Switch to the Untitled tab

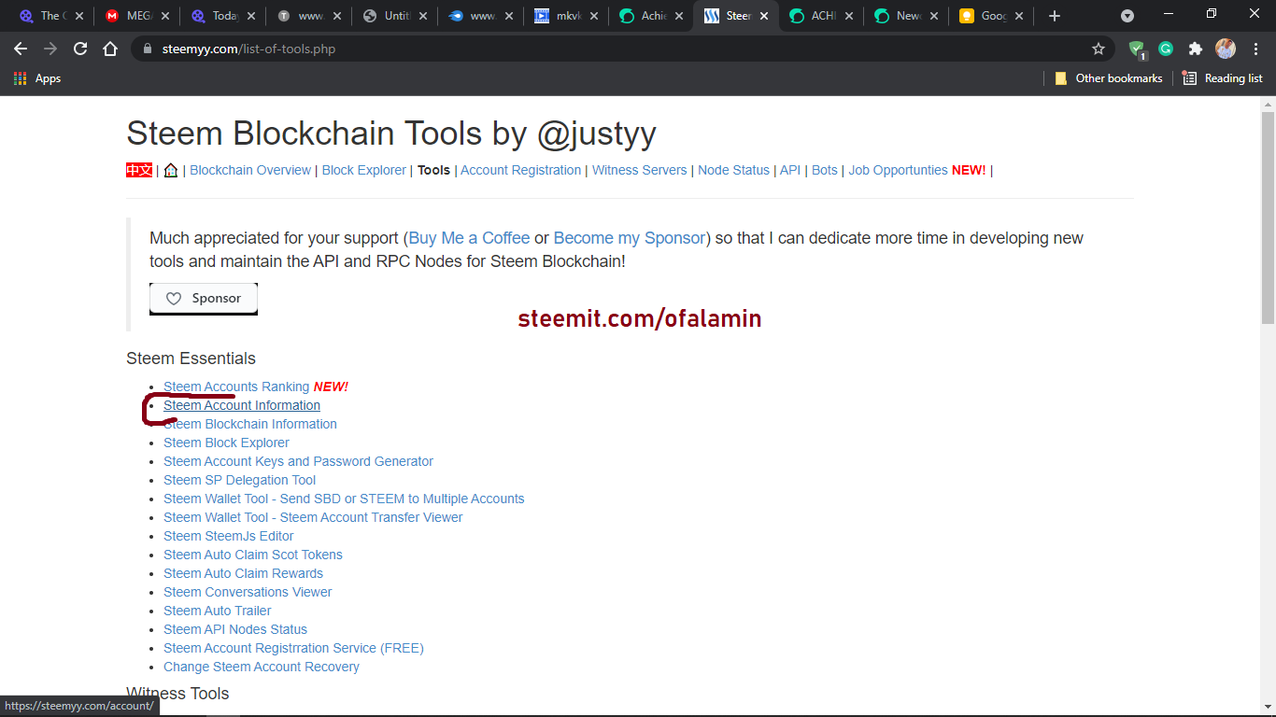[x=395, y=16]
